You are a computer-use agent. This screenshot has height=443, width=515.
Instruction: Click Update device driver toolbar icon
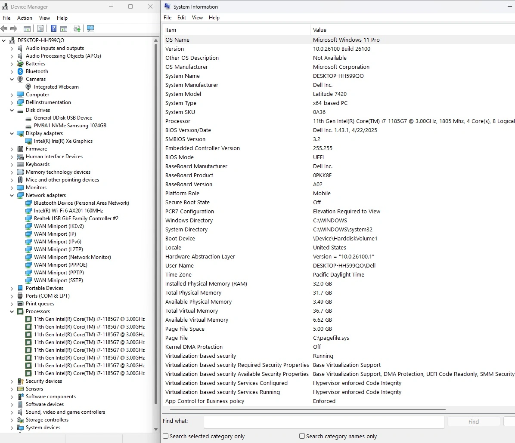(77, 28)
